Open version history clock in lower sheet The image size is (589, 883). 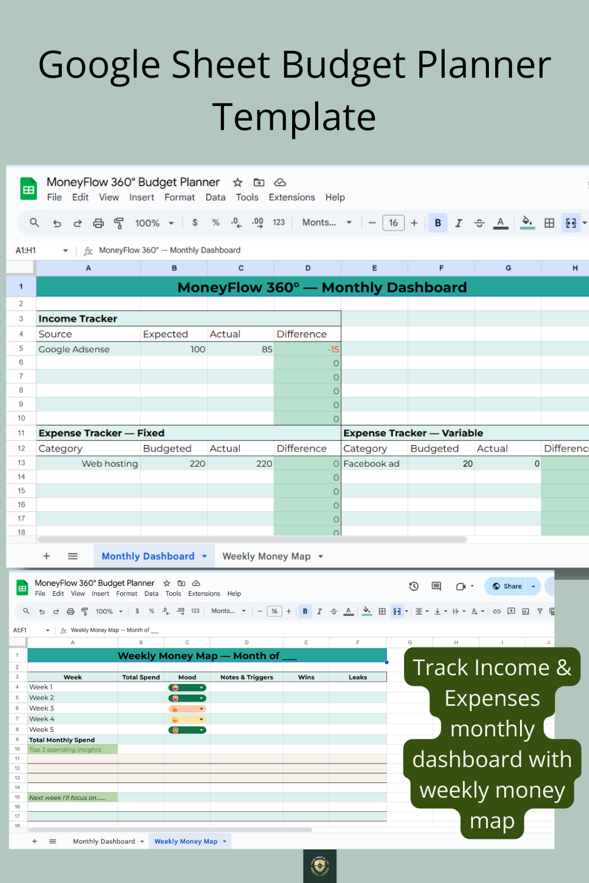point(414,586)
